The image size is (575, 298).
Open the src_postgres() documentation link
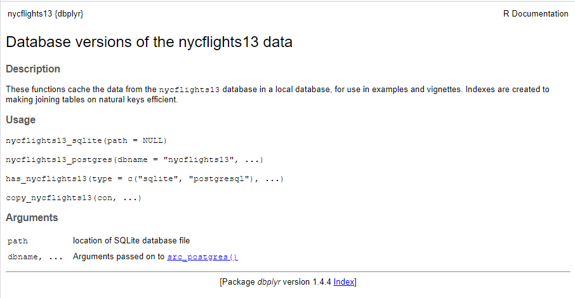202,257
